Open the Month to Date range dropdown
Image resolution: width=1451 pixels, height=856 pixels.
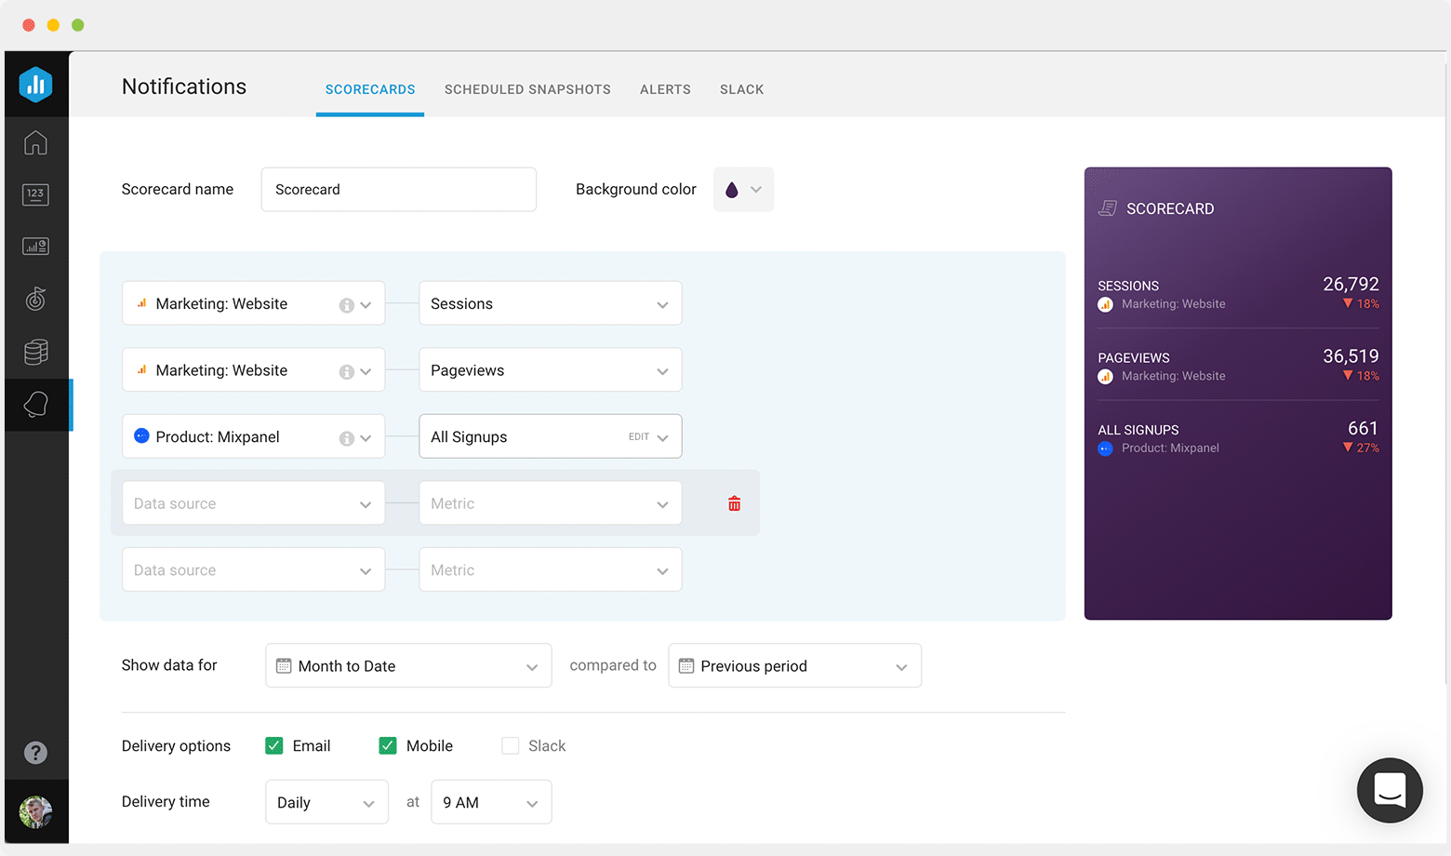(408, 665)
